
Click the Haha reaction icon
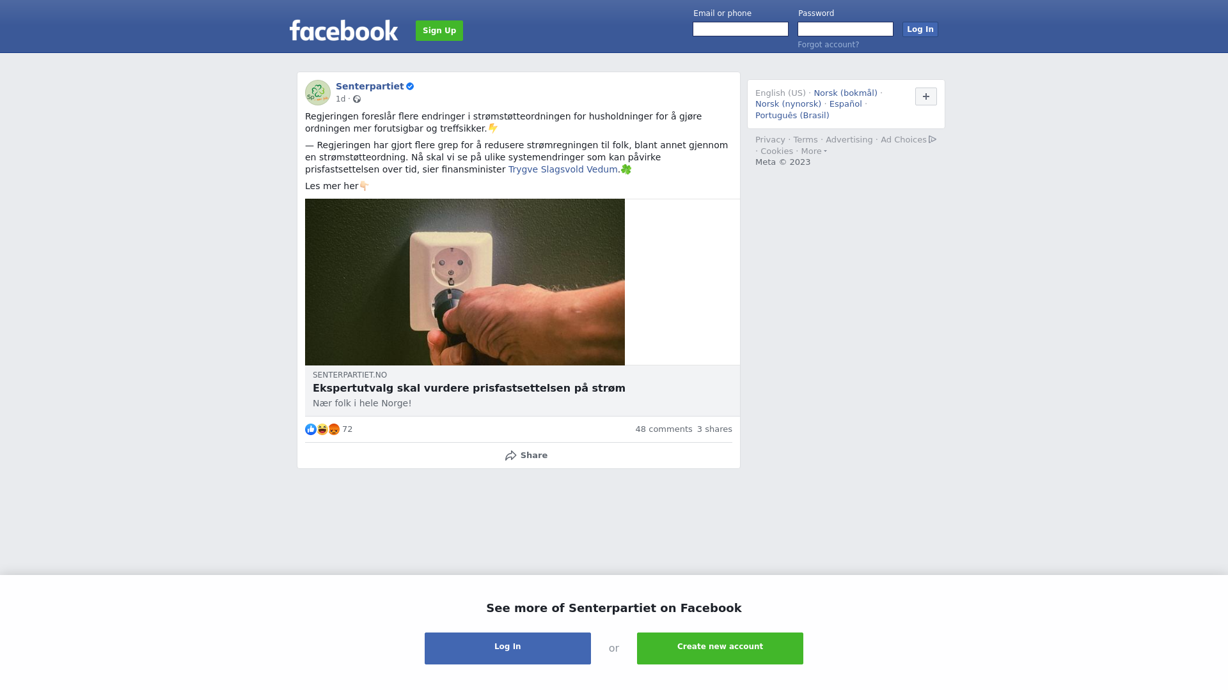point(322,429)
